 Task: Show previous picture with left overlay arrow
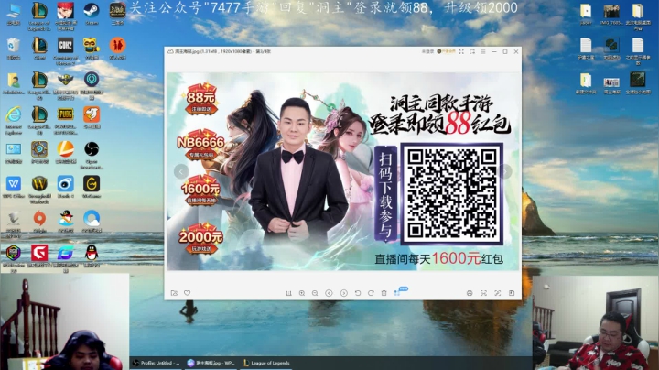(181, 171)
